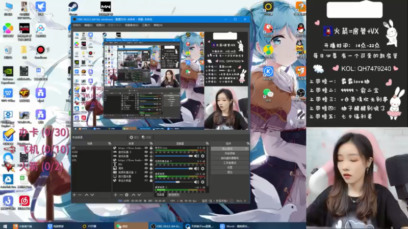Image resolution: width=408 pixels, height=229 pixels.
Task: Open the GeForce Experience desktop icon
Action: 8,74
